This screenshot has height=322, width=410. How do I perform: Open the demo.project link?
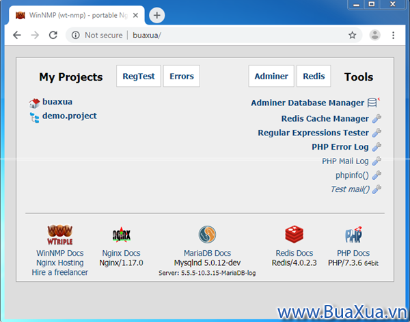pyautogui.click(x=70, y=116)
